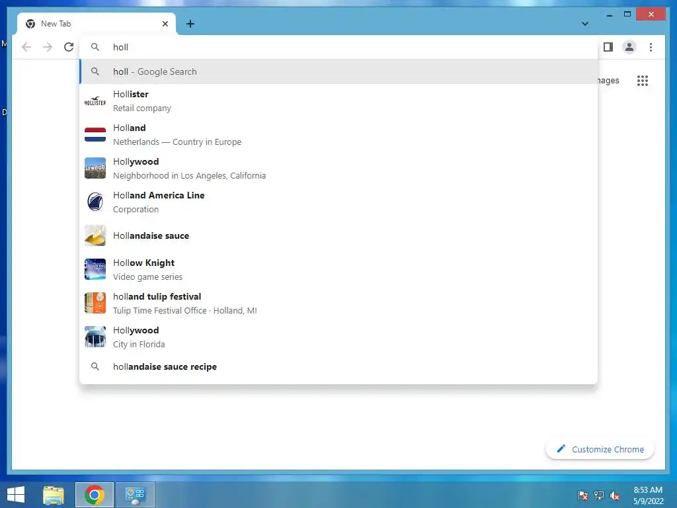Click the search icon in the address bar

pos(95,47)
